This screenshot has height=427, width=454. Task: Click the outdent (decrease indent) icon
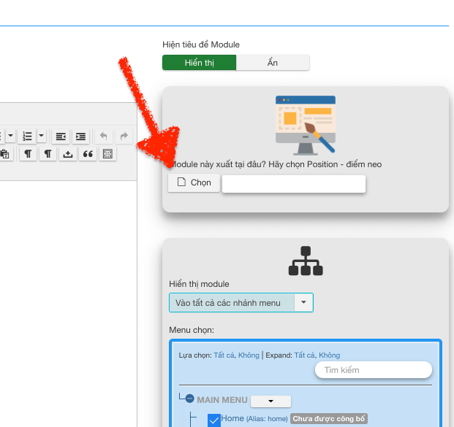61,136
